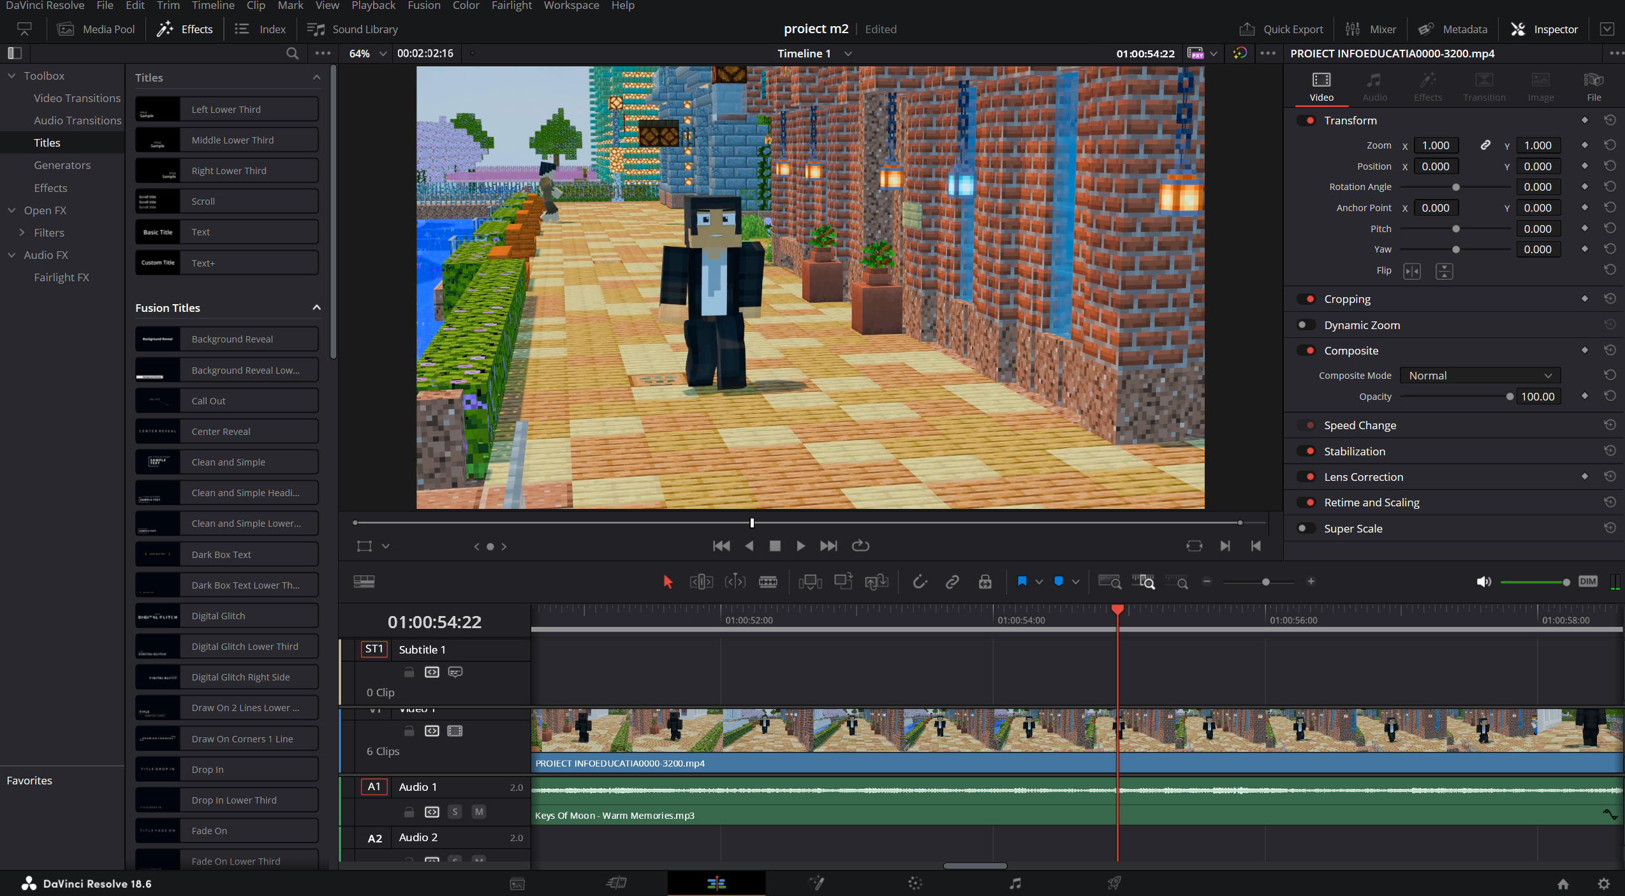The width and height of the screenshot is (1625, 896).
Task: Open the audio Mixer panel
Action: click(1371, 29)
